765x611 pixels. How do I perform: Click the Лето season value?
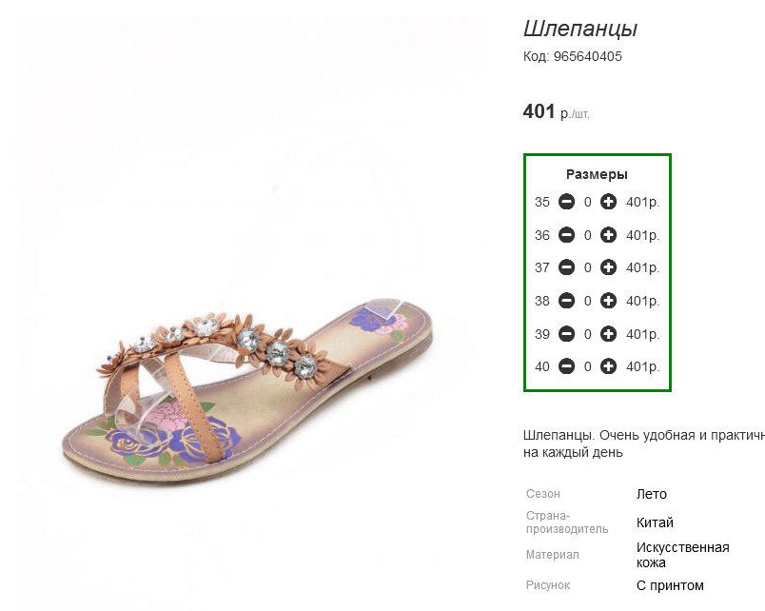pyautogui.click(x=652, y=494)
